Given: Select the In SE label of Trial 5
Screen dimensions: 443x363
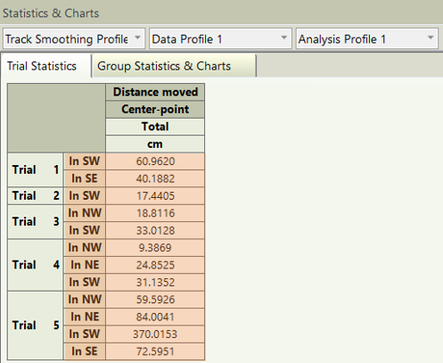Looking at the screenshot, I should (x=85, y=351).
